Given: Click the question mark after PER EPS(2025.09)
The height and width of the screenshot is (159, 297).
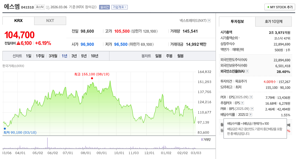Looking at the screenshot, I should click(251, 97).
